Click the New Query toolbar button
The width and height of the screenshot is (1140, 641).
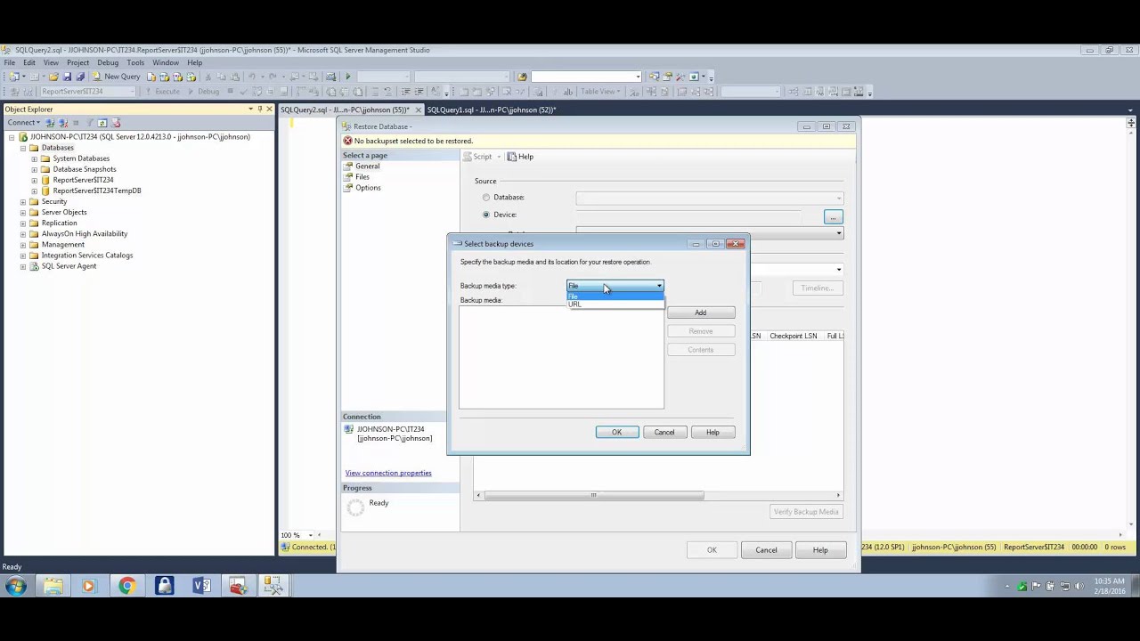click(117, 77)
